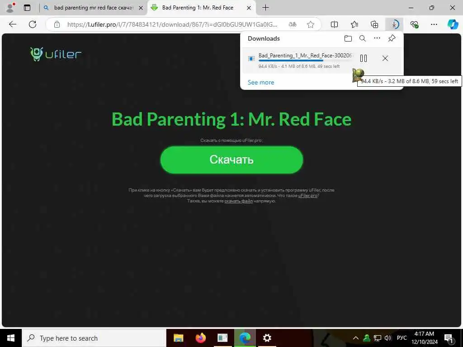
Task: Open File Explorer from taskbar
Action: point(178,338)
